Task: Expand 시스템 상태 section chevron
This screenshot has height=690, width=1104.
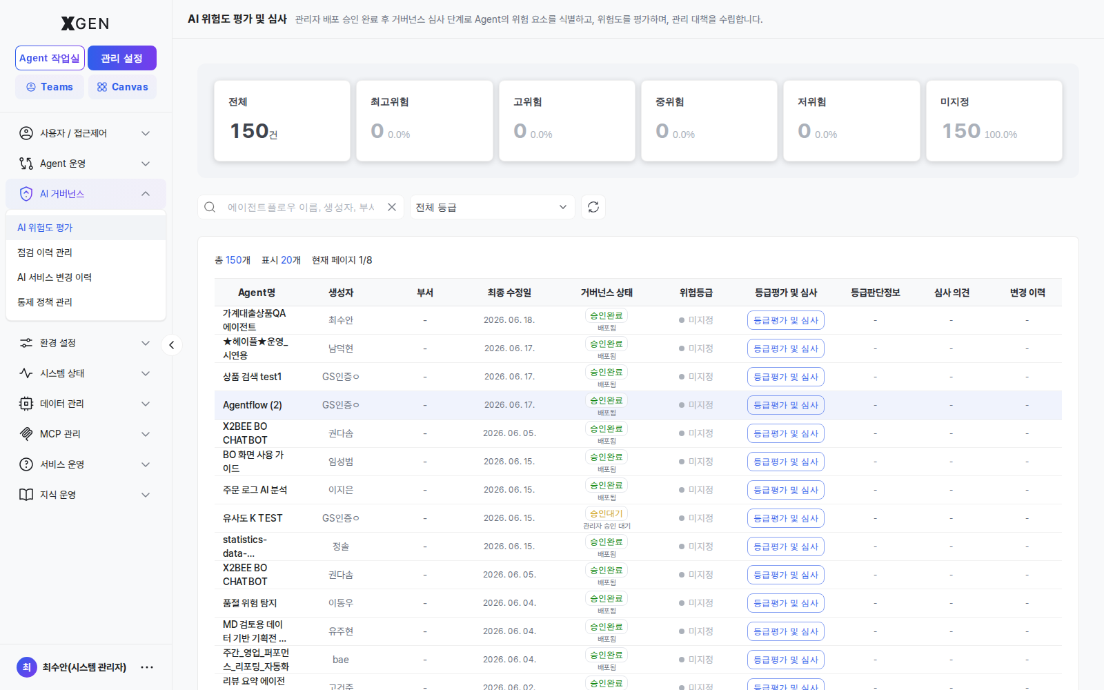Action: coord(146,373)
